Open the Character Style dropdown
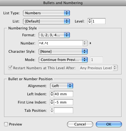 point(63,51)
